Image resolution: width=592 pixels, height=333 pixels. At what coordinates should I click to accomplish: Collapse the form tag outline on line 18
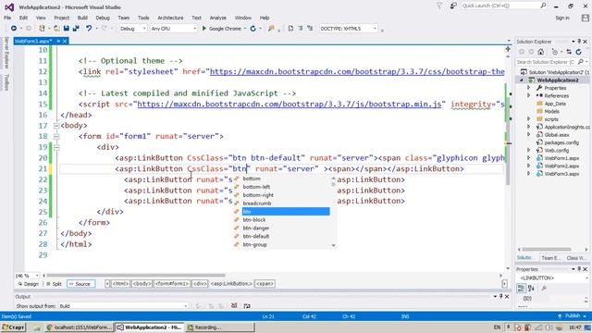click(x=56, y=137)
